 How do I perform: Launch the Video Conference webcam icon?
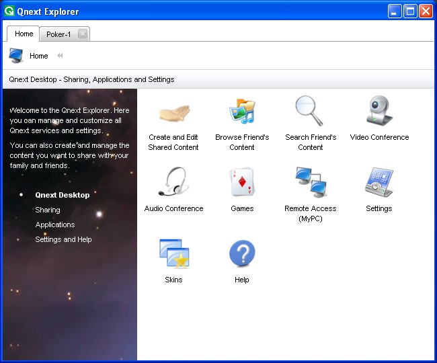(379, 111)
